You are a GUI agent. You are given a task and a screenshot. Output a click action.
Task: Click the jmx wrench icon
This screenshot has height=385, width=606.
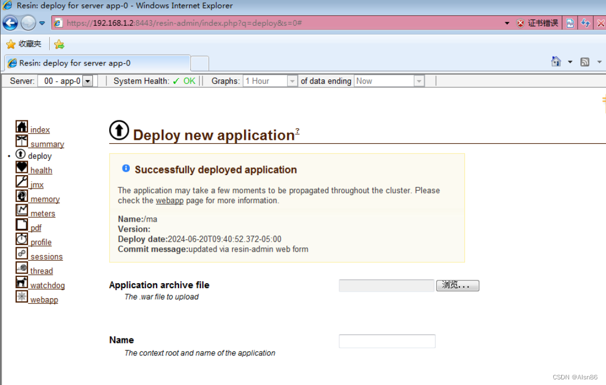22,181
